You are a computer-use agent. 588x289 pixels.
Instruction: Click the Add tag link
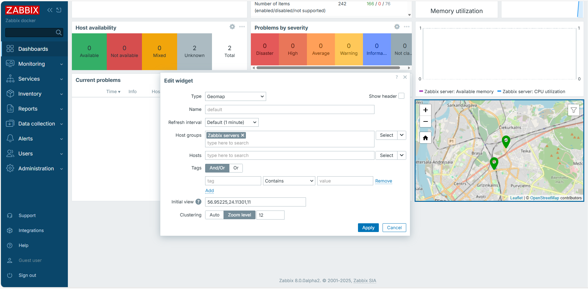(209, 191)
